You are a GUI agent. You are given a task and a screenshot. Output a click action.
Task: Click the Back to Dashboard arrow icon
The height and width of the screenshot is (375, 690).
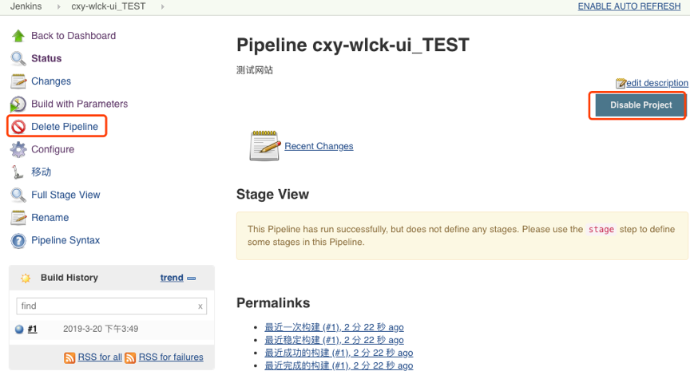pyautogui.click(x=18, y=36)
